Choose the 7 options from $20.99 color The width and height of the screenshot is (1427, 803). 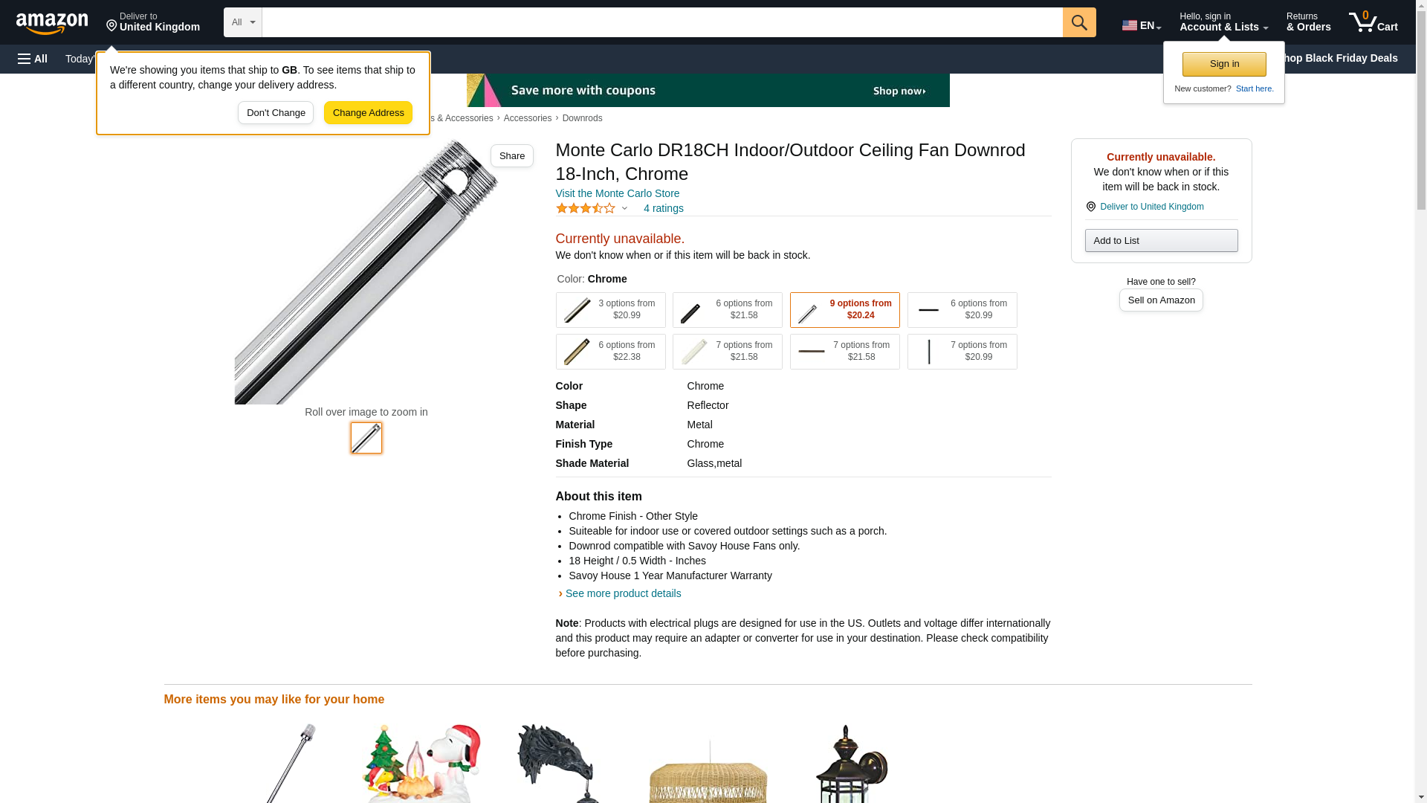[962, 352]
